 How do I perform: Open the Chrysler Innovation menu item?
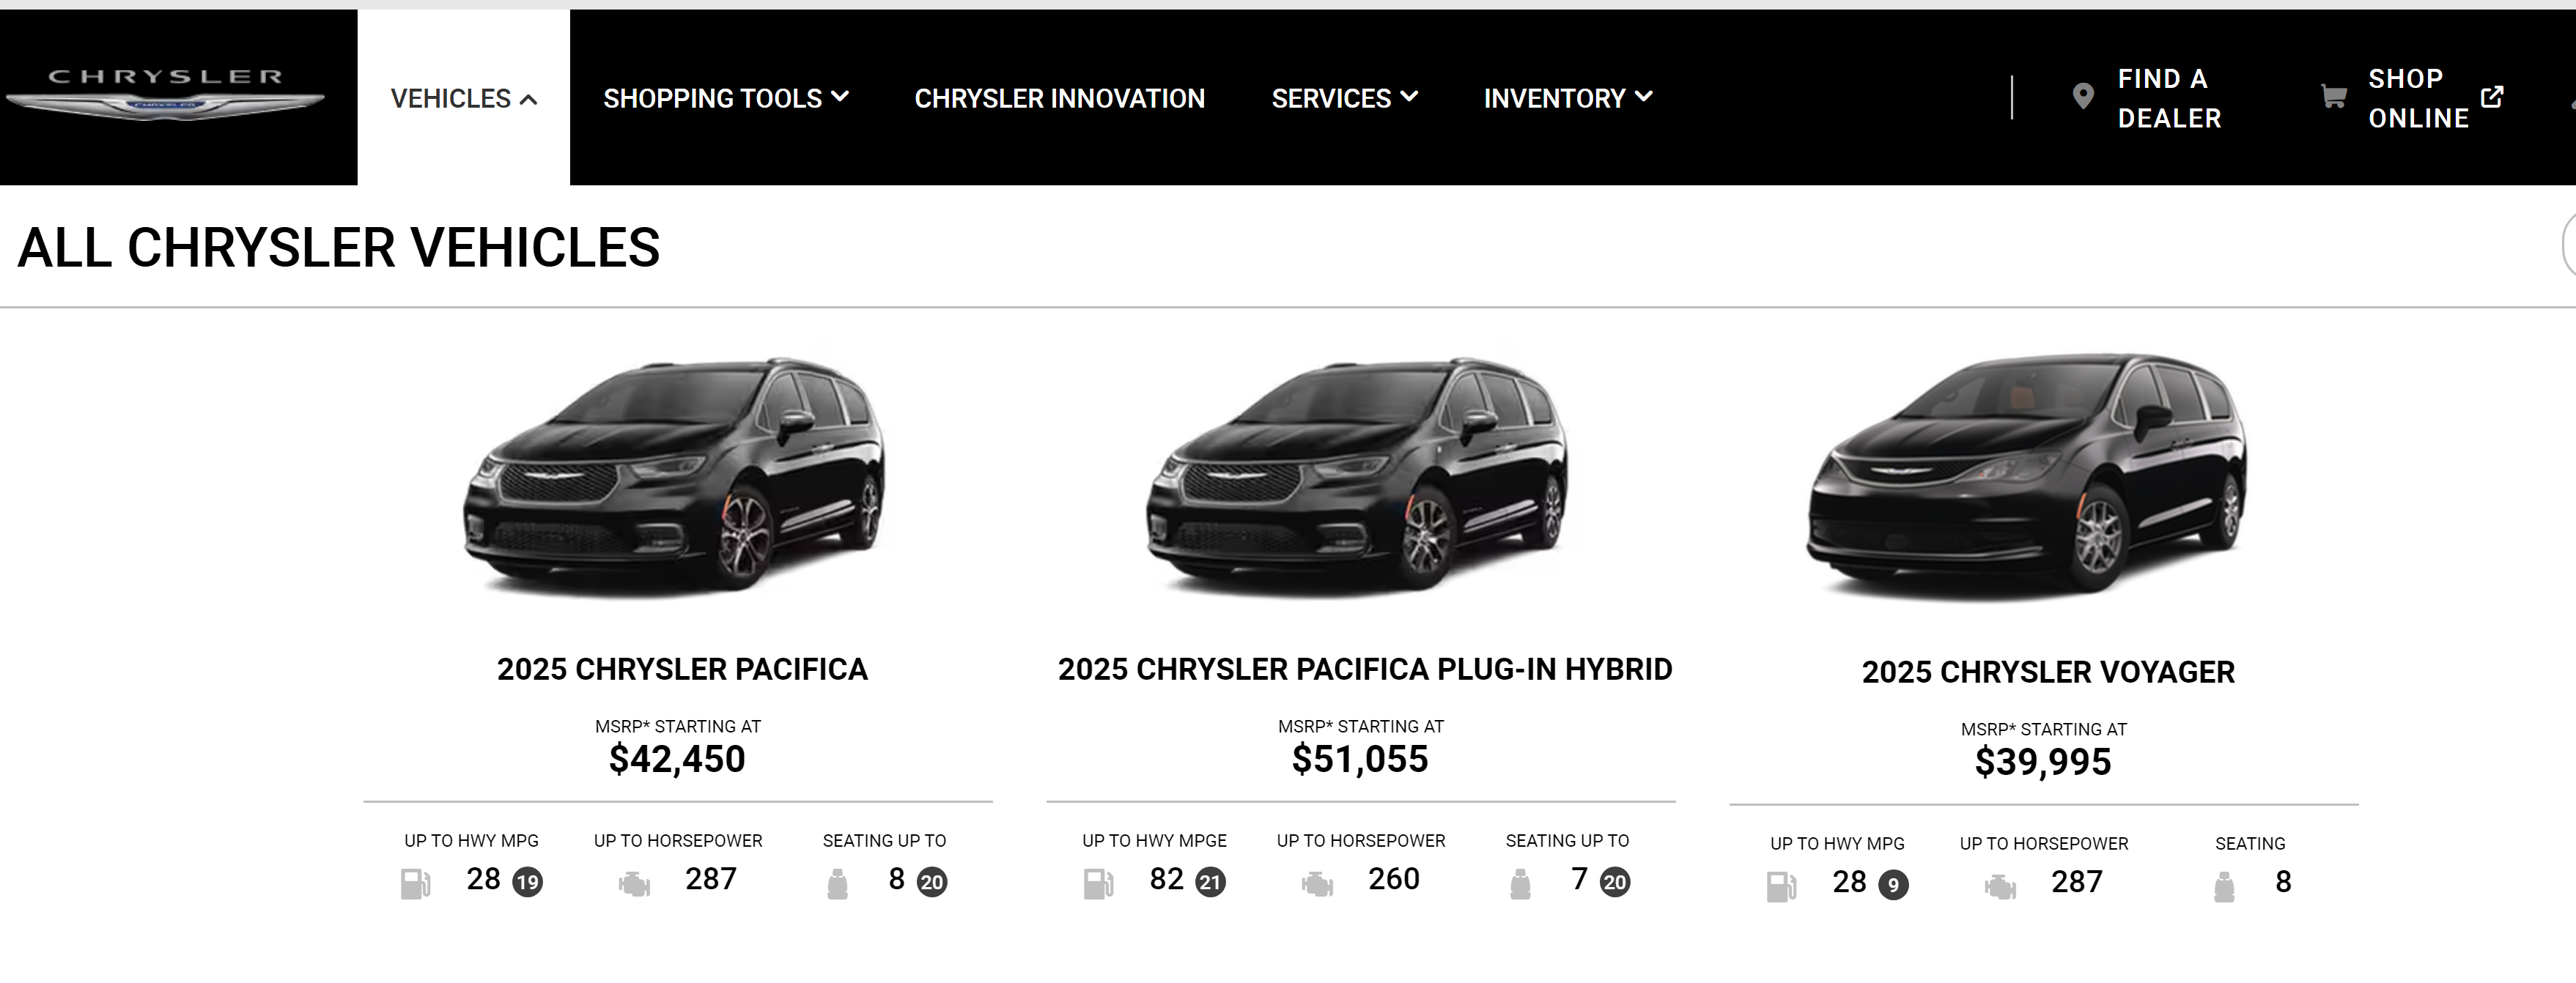click(1059, 99)
